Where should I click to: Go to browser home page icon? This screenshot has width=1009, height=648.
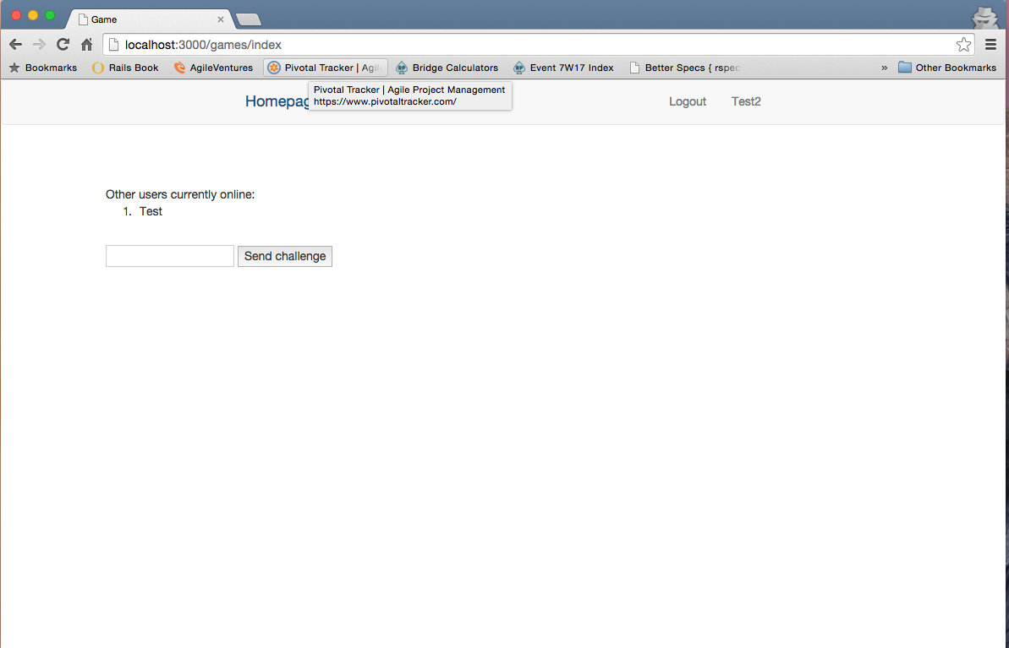86,45
